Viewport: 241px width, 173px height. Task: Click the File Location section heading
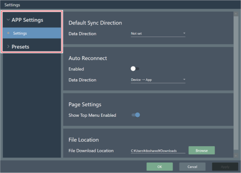(83, 140)
